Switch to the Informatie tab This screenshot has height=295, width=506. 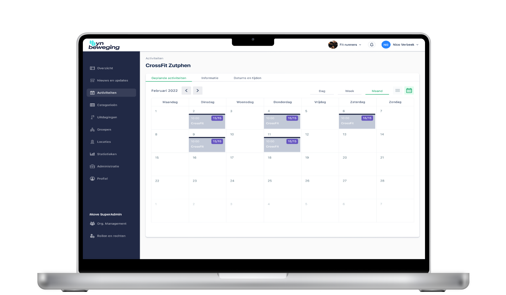(x=210, y=78)
